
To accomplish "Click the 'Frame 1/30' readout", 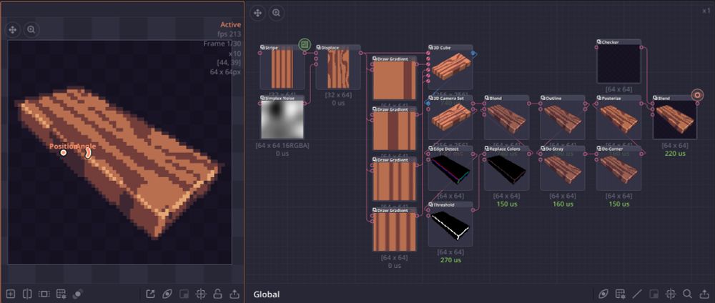I will pos(222,44).
